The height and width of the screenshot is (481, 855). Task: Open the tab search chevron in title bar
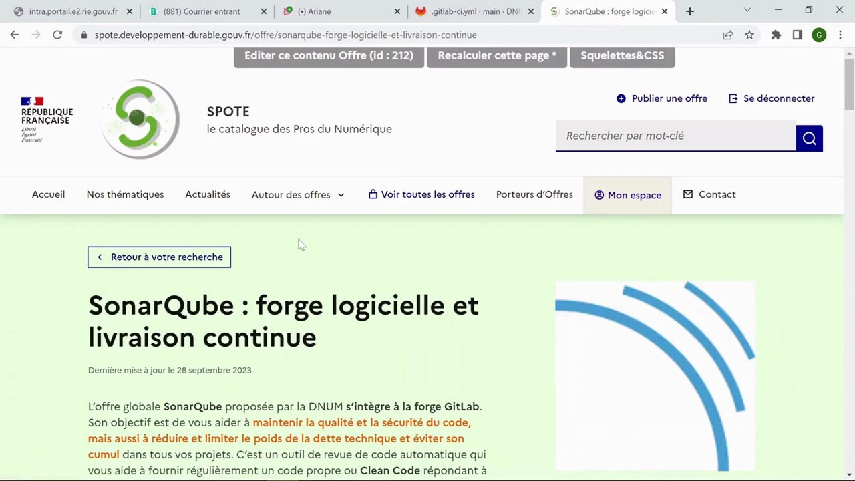(747, 10)
